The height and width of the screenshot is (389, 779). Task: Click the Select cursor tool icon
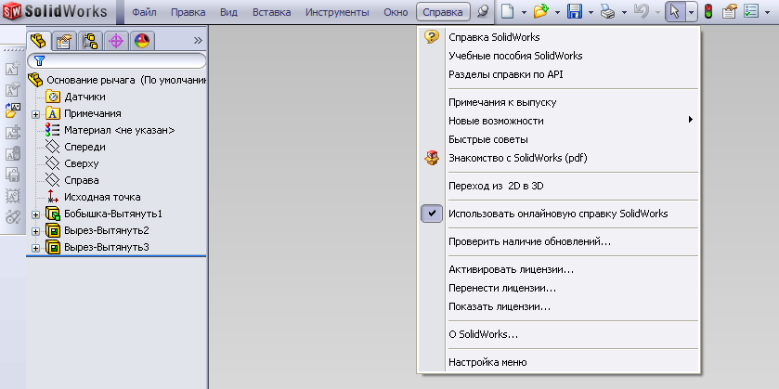[675, 12]
